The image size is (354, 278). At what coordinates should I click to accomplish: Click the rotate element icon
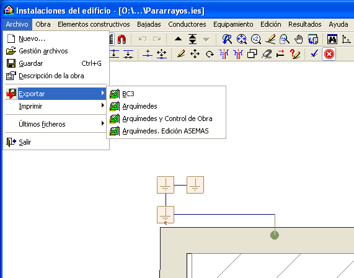(x=210, y=54)
